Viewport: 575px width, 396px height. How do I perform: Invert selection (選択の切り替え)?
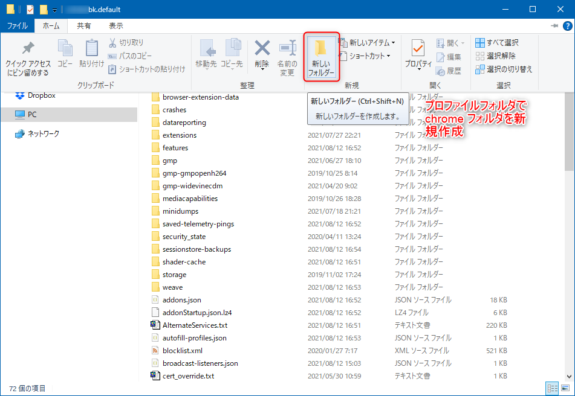(x=504, y=69)
